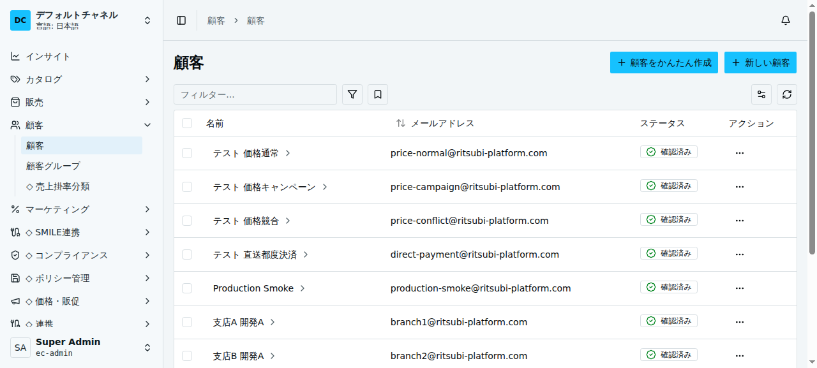Click 新しい顧客 button
817x368 pixels.
click(x=760, y=63)
